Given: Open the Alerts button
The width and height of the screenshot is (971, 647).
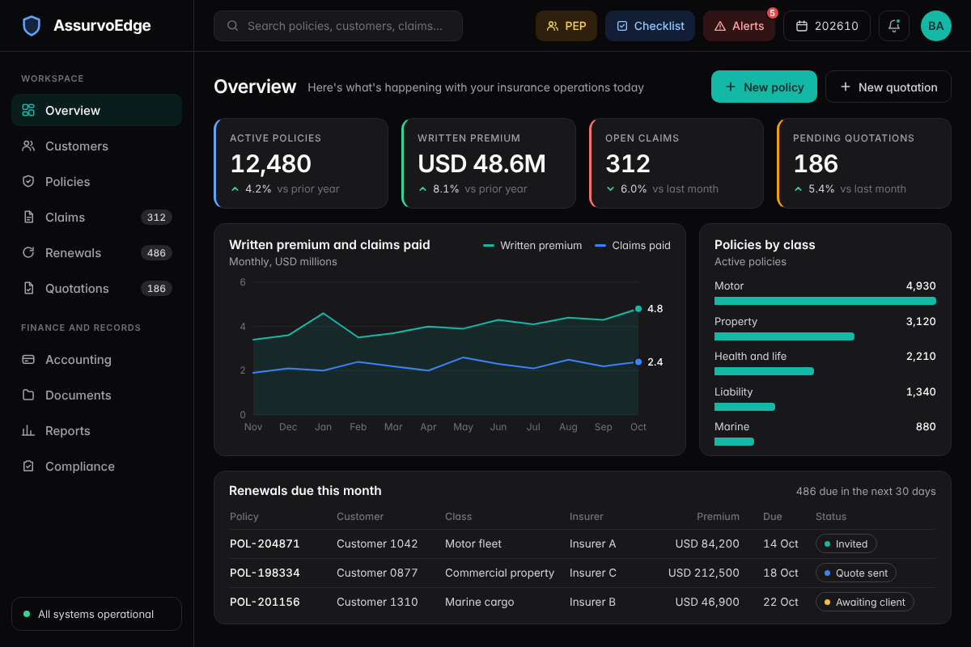Looking at the screenshot, I should [x=739, y=26].
